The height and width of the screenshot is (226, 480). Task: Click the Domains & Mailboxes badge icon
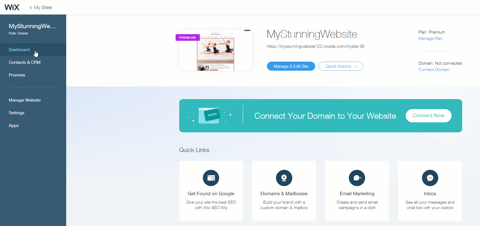[284, 178]
